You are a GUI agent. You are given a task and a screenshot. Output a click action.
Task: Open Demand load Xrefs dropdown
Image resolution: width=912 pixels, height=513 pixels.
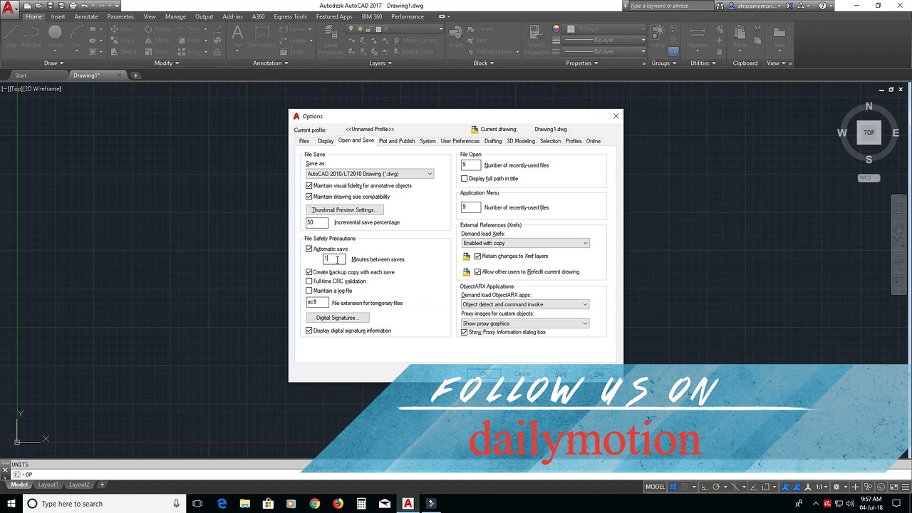tap(525, 244)
